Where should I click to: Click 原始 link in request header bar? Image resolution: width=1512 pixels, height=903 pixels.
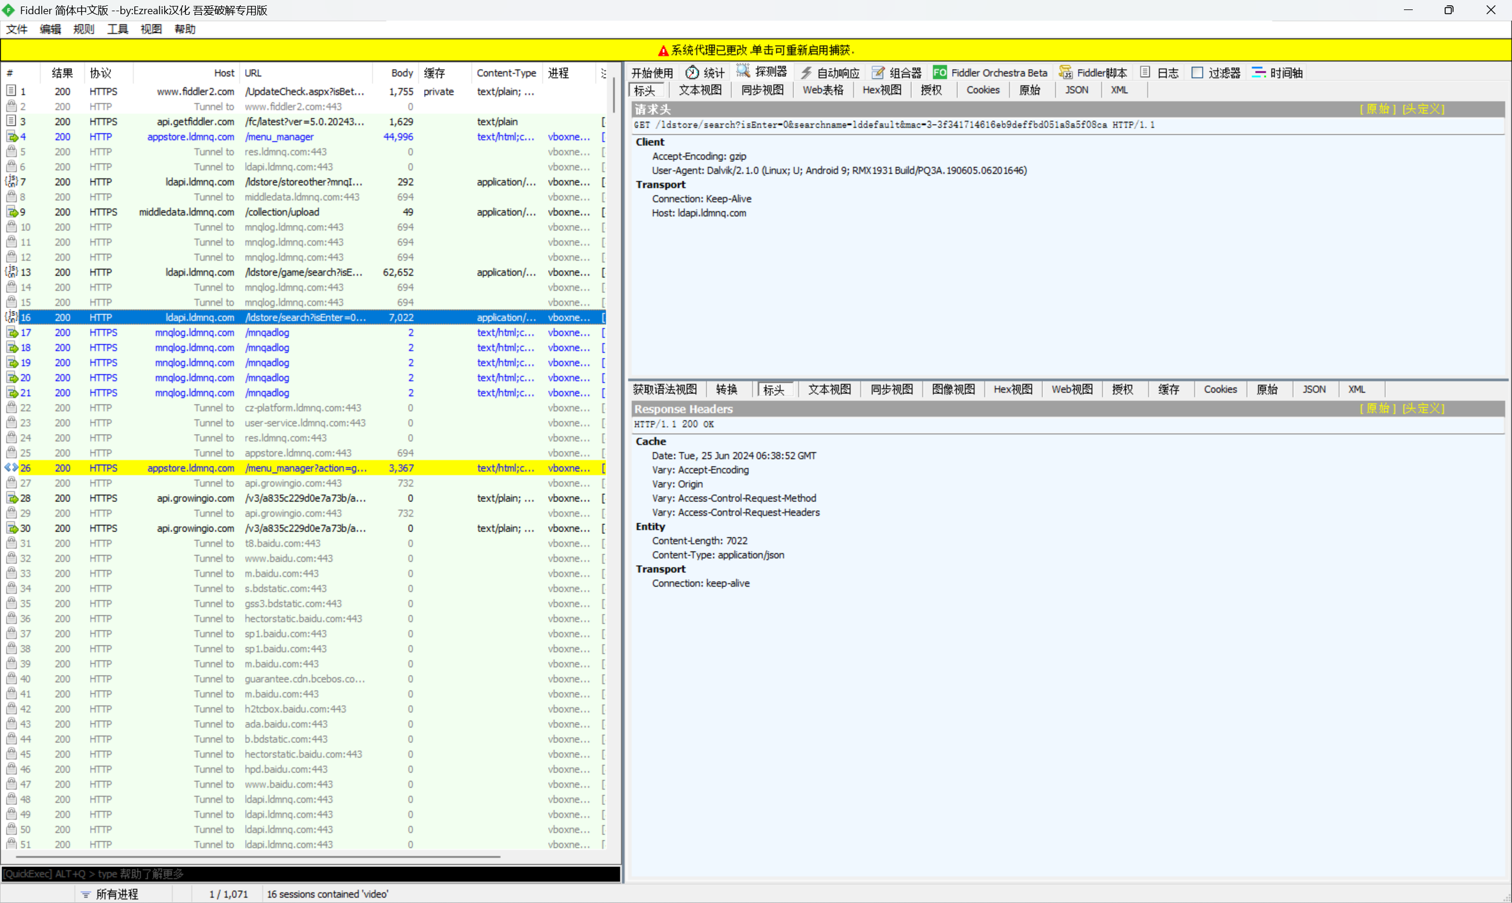(1377, 109)
